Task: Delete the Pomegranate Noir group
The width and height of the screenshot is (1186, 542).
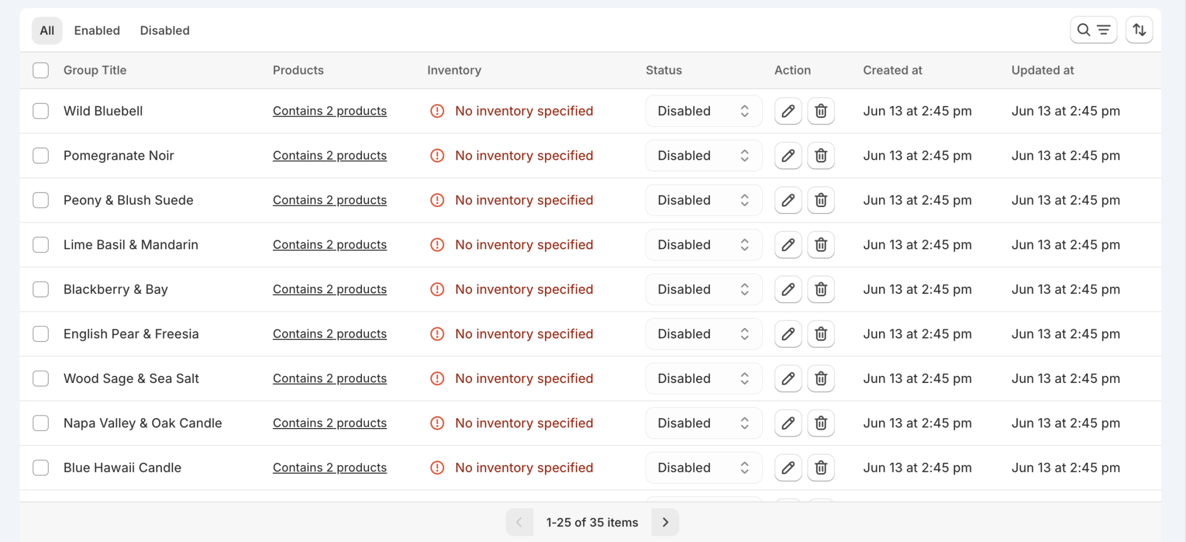Action: coord(821,155)
